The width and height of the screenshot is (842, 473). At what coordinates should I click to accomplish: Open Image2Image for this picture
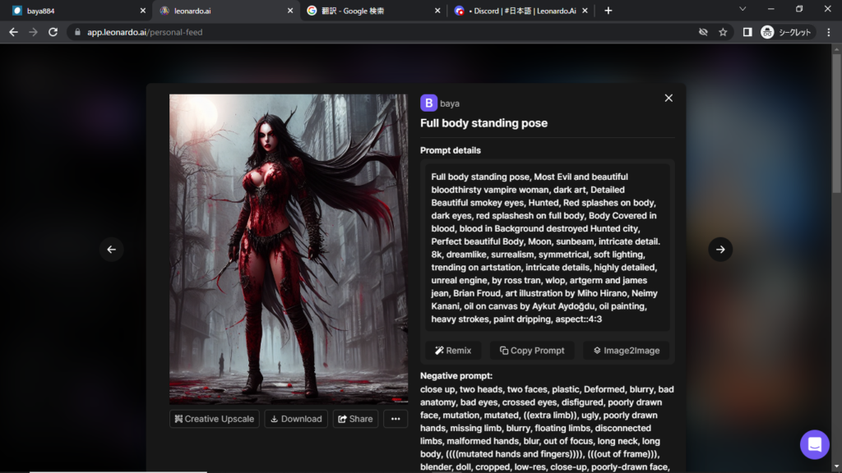click(x=627, y=351)
